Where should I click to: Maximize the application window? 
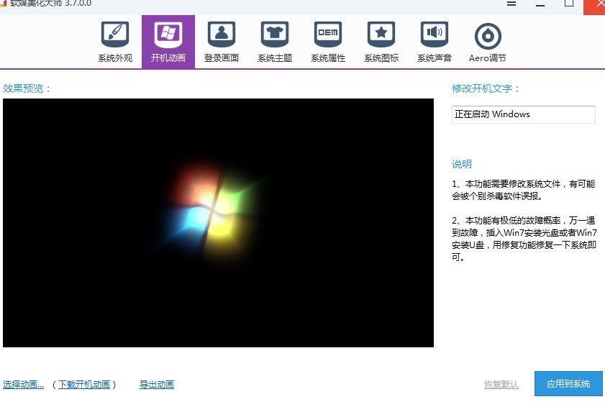(569, 3)
